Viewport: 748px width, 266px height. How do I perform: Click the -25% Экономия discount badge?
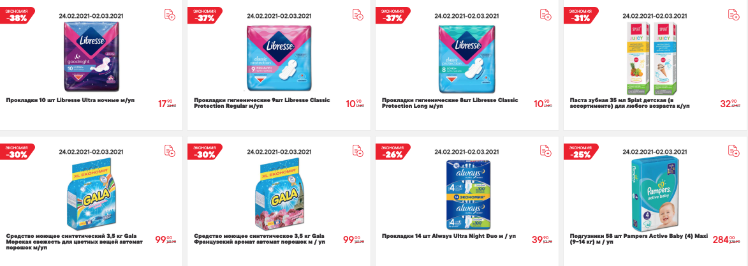pos(581,152)
